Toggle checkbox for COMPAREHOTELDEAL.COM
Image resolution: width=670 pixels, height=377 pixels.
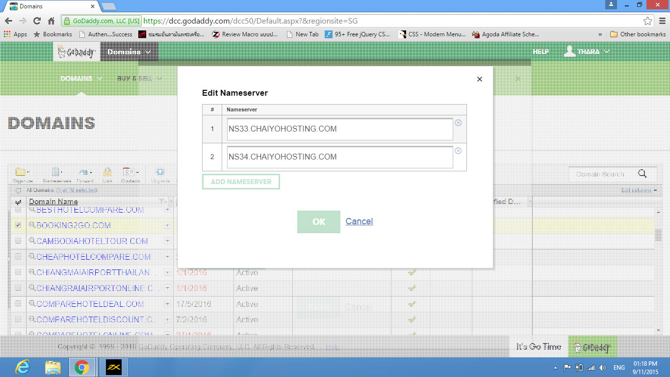[x=18, y=304]
